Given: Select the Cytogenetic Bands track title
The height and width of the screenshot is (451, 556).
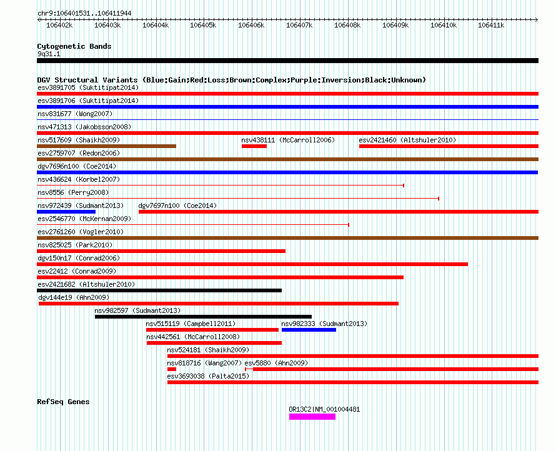Looking at the screenshot, I should [74, 46].
